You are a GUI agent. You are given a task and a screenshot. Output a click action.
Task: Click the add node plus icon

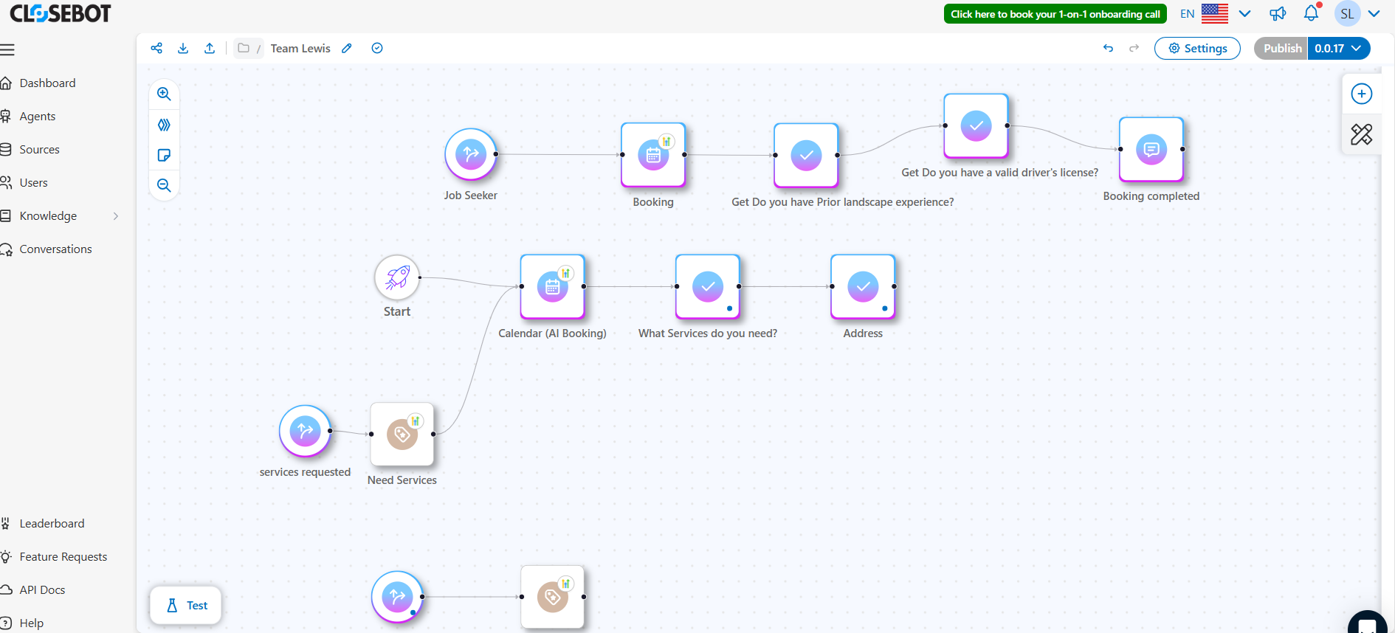(x=1361, y=94)
